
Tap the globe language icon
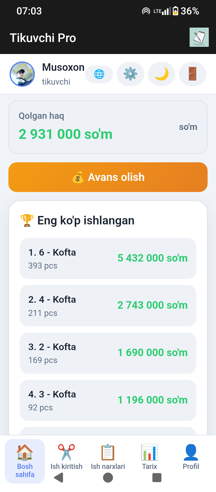99,74
